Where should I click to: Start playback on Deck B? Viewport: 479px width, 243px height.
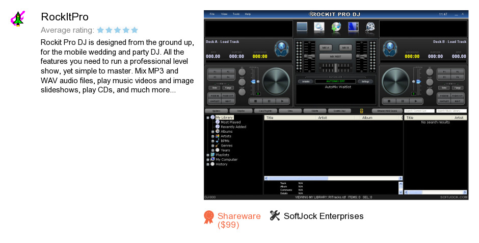click(416, 101)
